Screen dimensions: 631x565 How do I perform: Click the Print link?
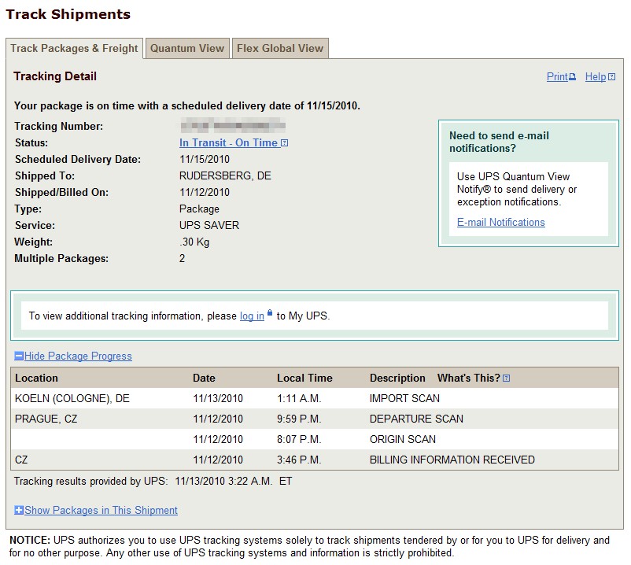coord(557,76)
